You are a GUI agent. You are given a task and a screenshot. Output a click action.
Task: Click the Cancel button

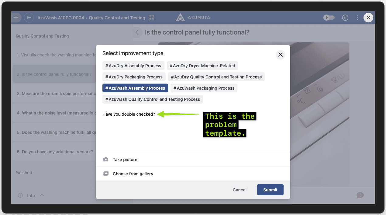click(240, 190)
